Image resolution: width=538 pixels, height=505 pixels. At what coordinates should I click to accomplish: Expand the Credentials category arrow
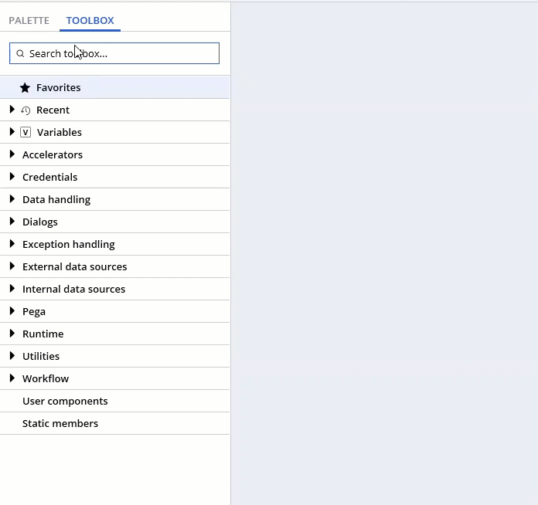(x=12, y=177)
